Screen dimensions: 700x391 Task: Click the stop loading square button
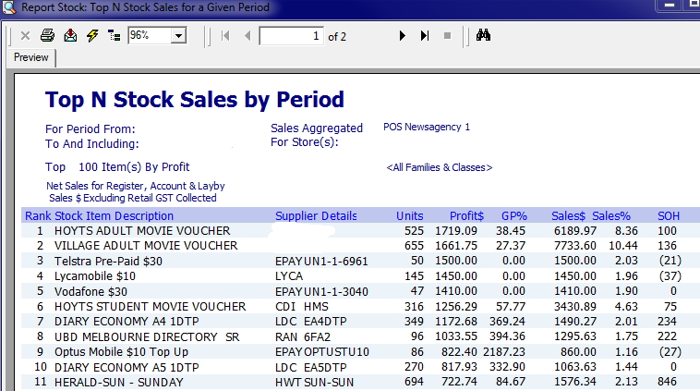[x=447, y=36]
